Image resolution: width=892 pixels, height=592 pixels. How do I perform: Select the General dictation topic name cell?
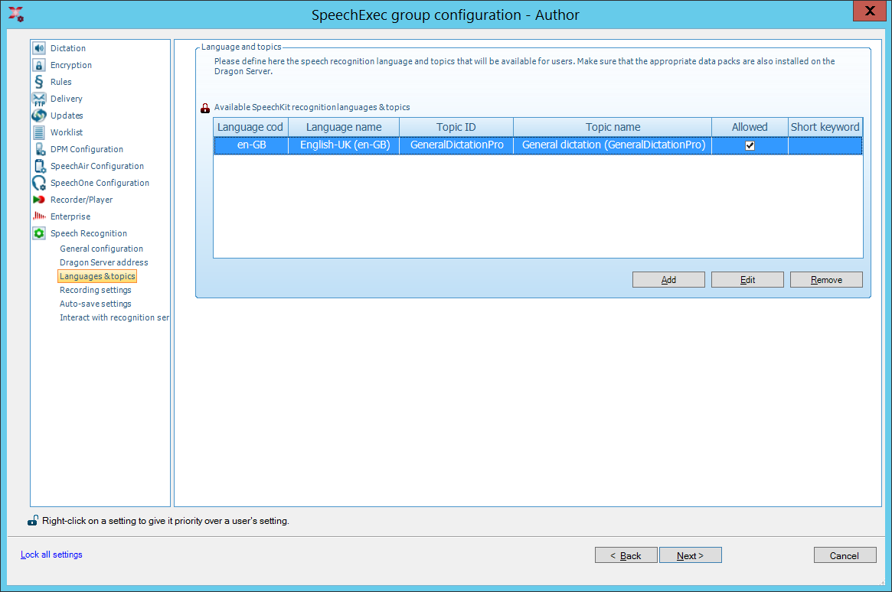coord(613,145)
